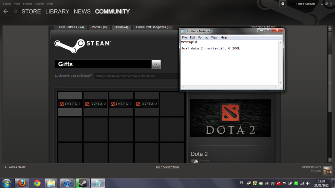
Task: Open the Help menu in Steam client
Action: pyautogui.click(x=50, y=4)
